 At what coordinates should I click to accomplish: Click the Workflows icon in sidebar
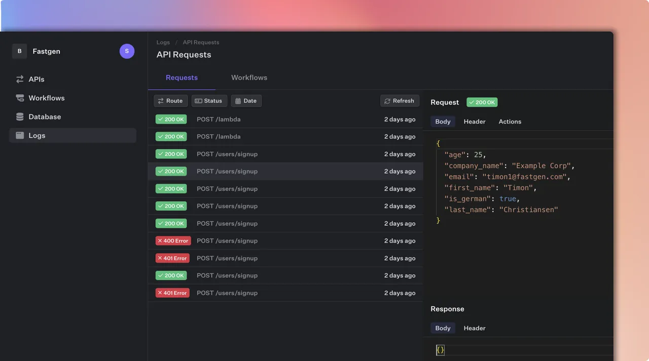20,98
